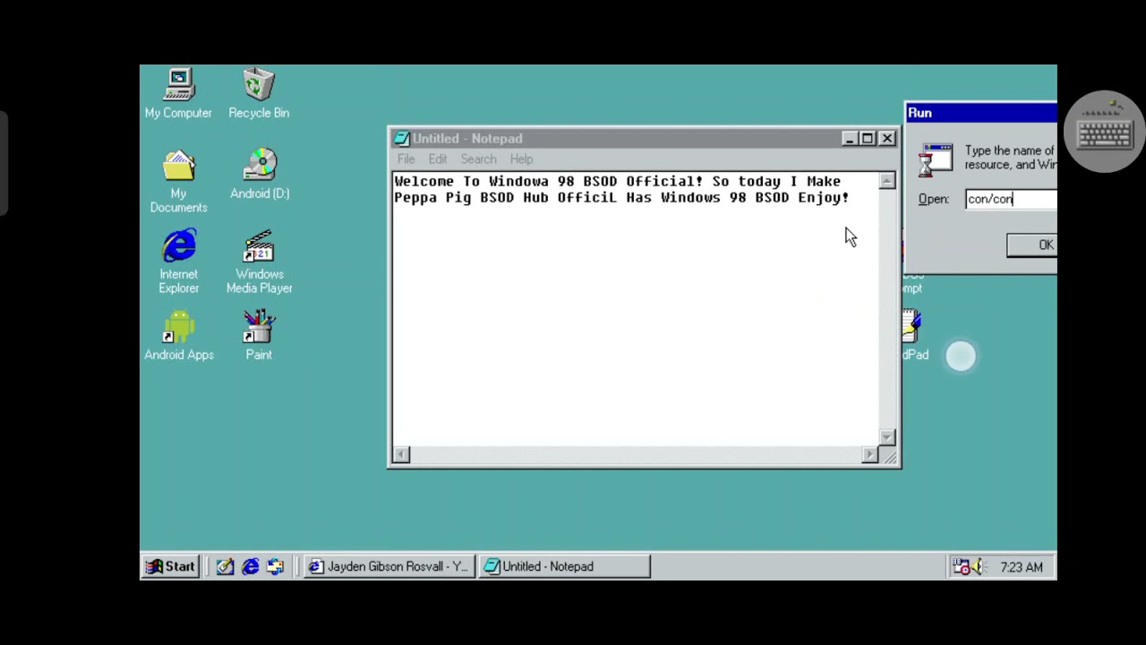1146x645 pixels.
Task: Select the Android Apps shortcut icon
Action: coord(179,335)
